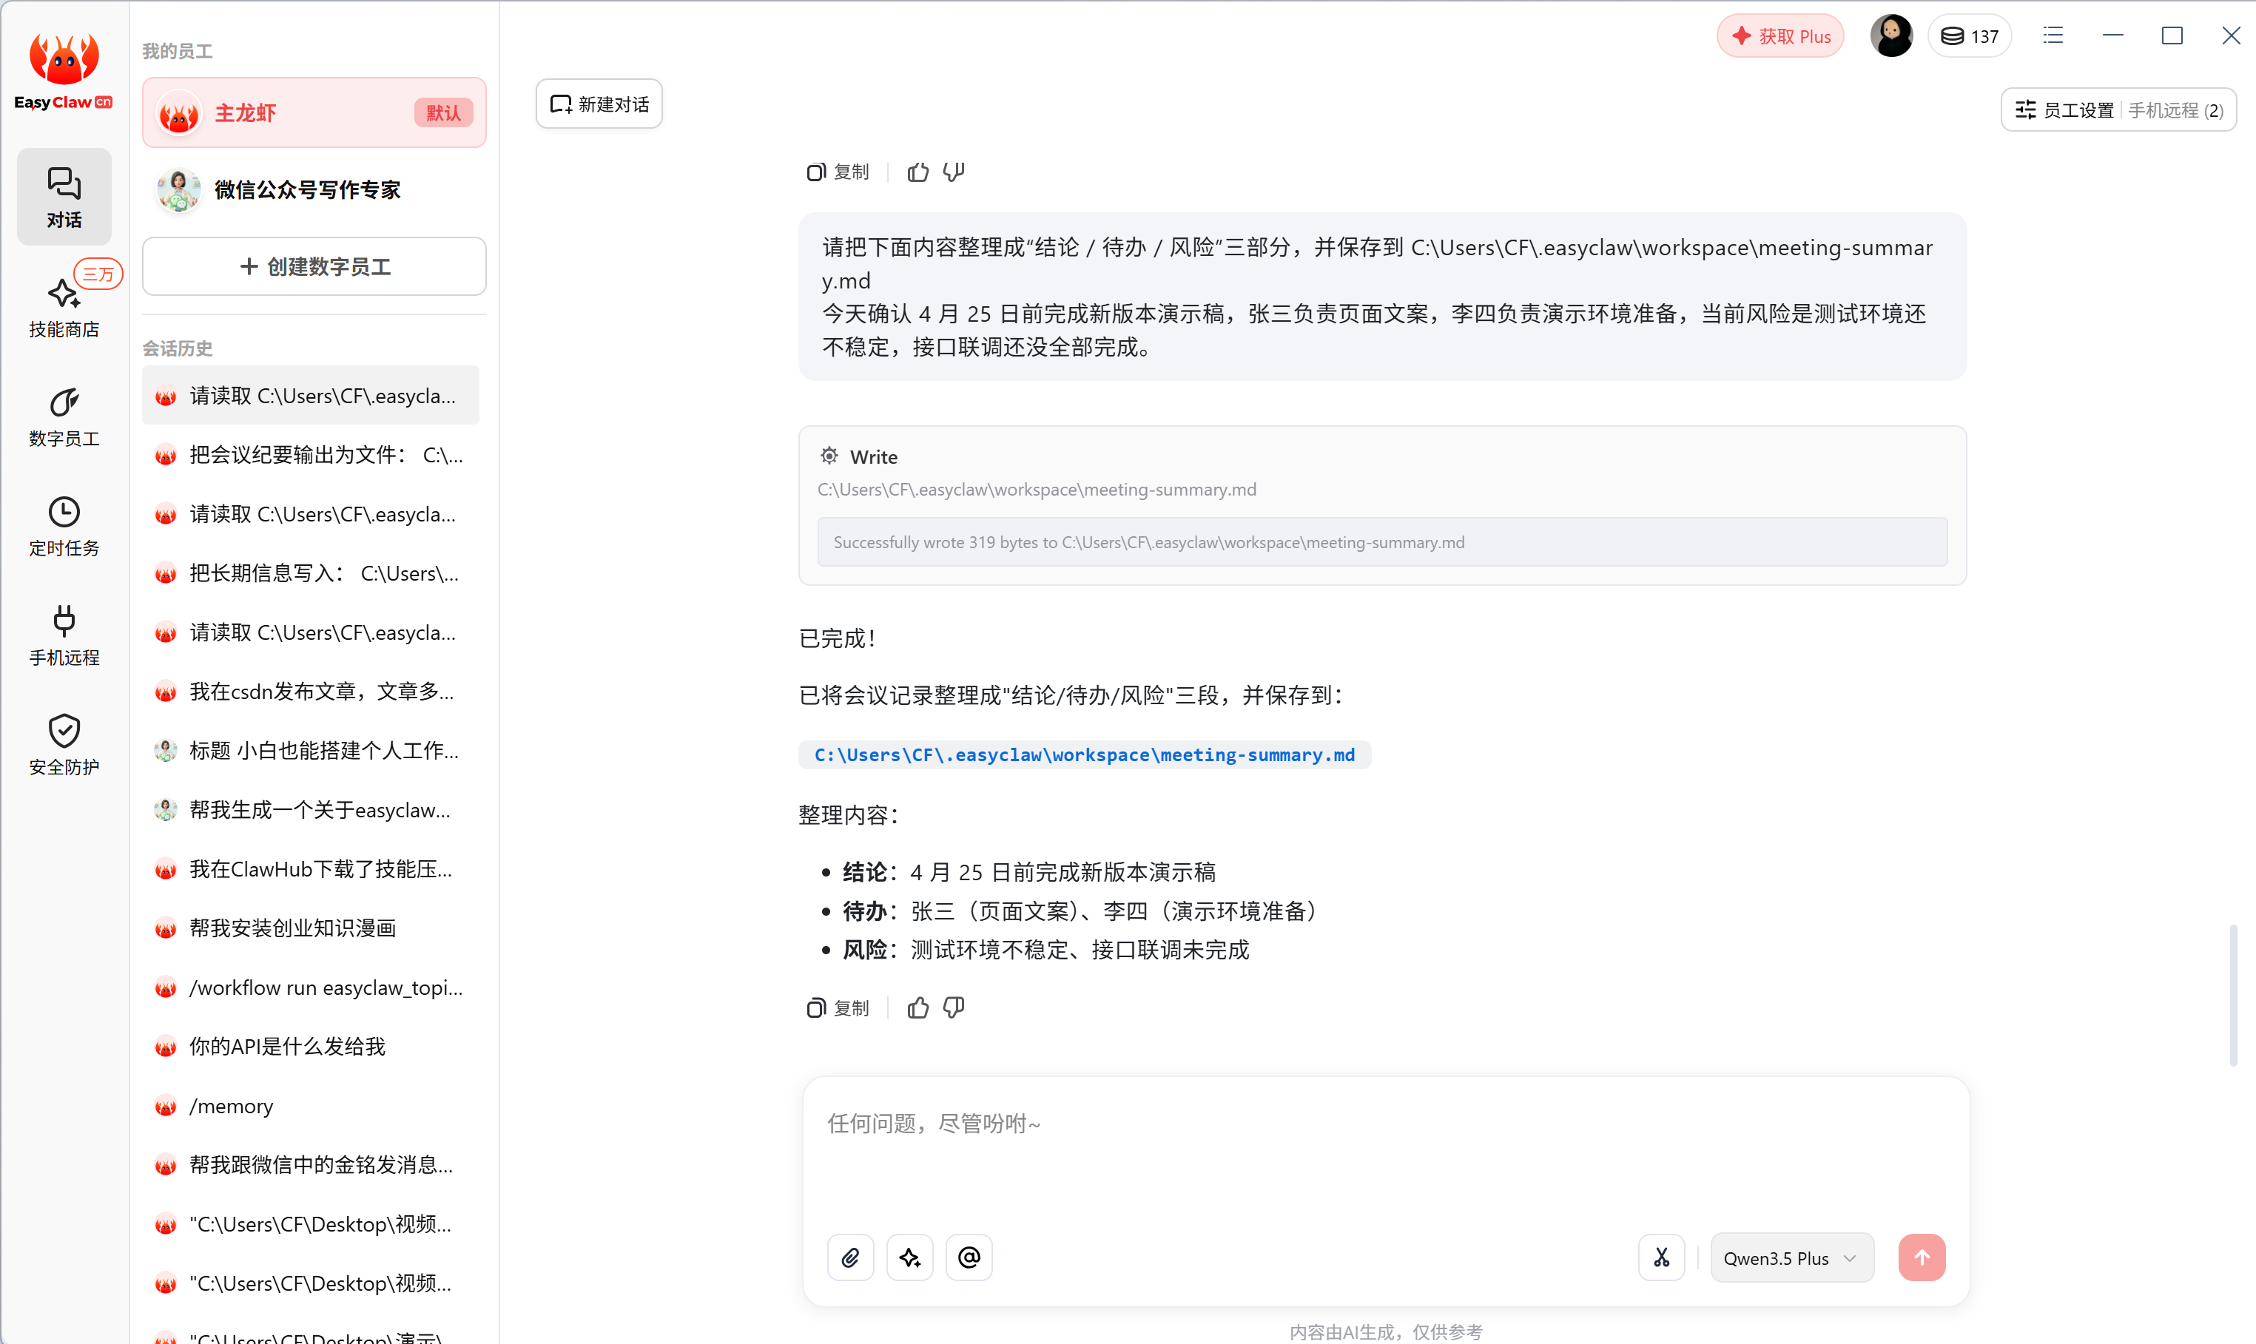2256x1344 pixels.
Task: Click the Write tool output success message
Action: pyautogui.click(x=1382, y=541)
